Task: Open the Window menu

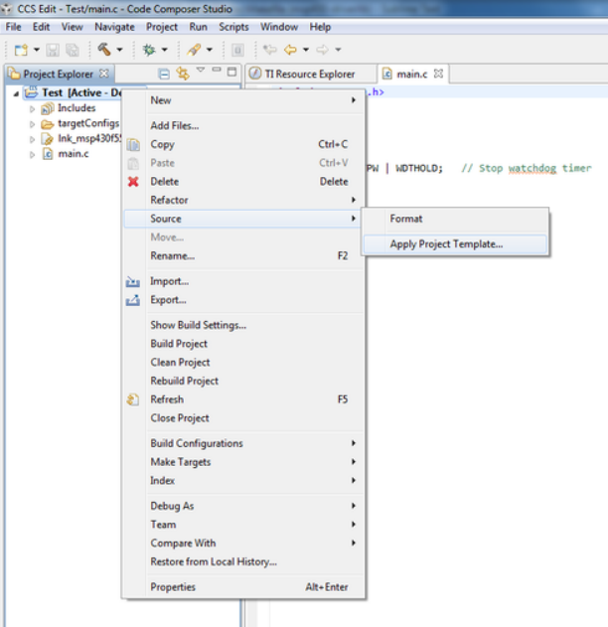Action: point(279,27)
